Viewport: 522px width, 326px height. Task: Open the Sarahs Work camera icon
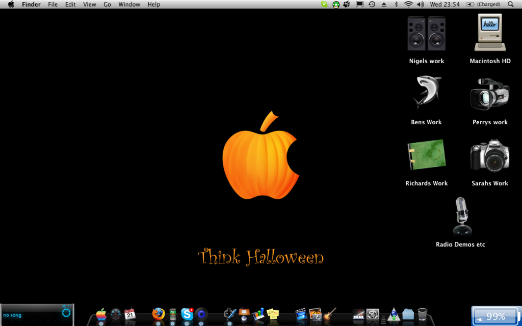490,156
